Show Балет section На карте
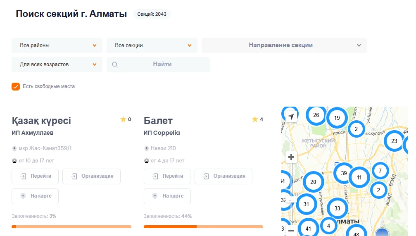Viewport: 416px width, 236px height. coord(167,196)
